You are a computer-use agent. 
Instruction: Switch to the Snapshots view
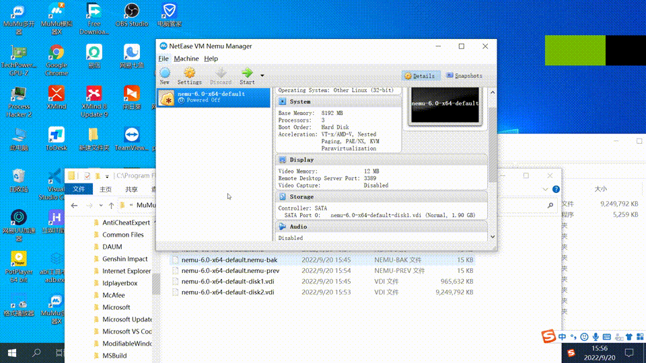click(x=464, y=76)
